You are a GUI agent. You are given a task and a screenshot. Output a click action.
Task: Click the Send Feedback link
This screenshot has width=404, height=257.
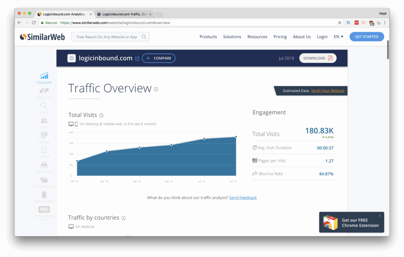click(x=243, y=198)
